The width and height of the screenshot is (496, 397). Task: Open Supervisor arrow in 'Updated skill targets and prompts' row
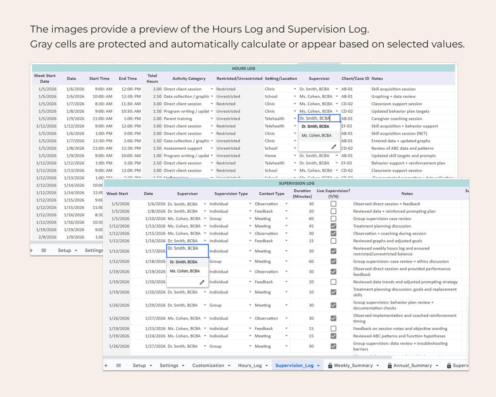click(337, 156)
